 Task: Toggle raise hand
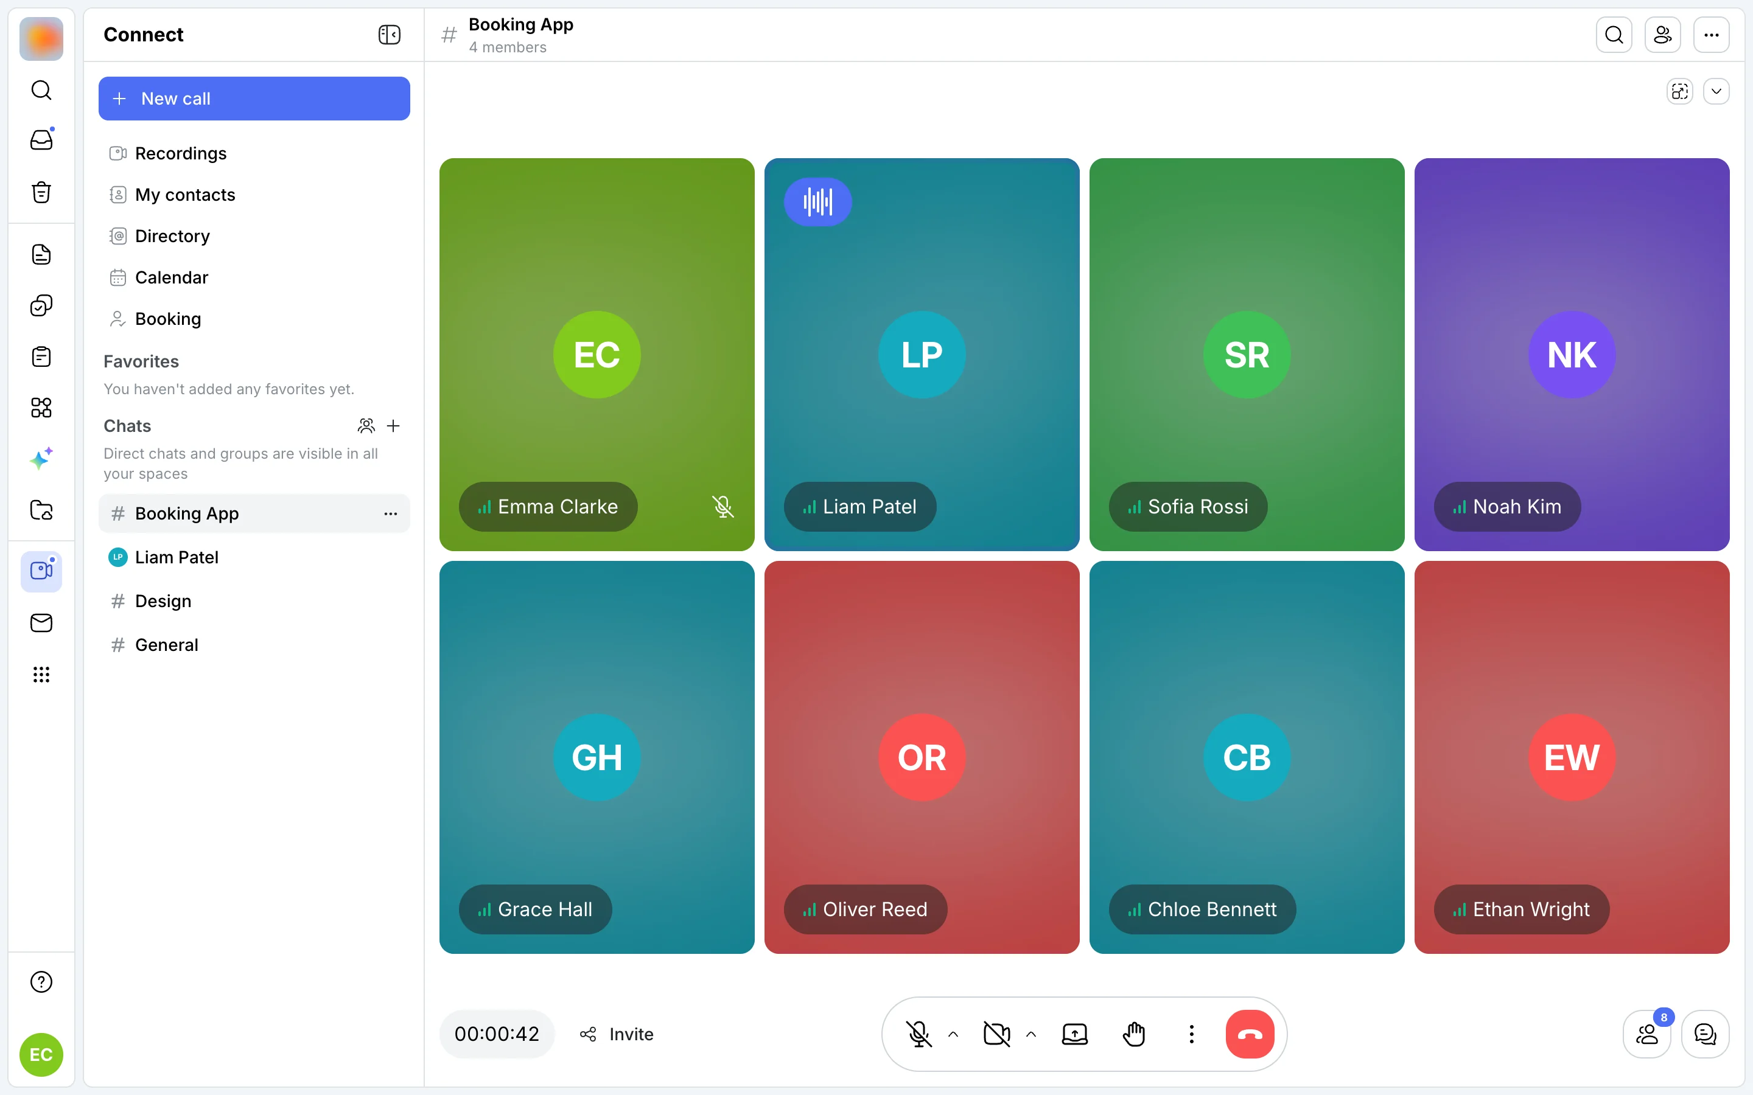1133,1034
